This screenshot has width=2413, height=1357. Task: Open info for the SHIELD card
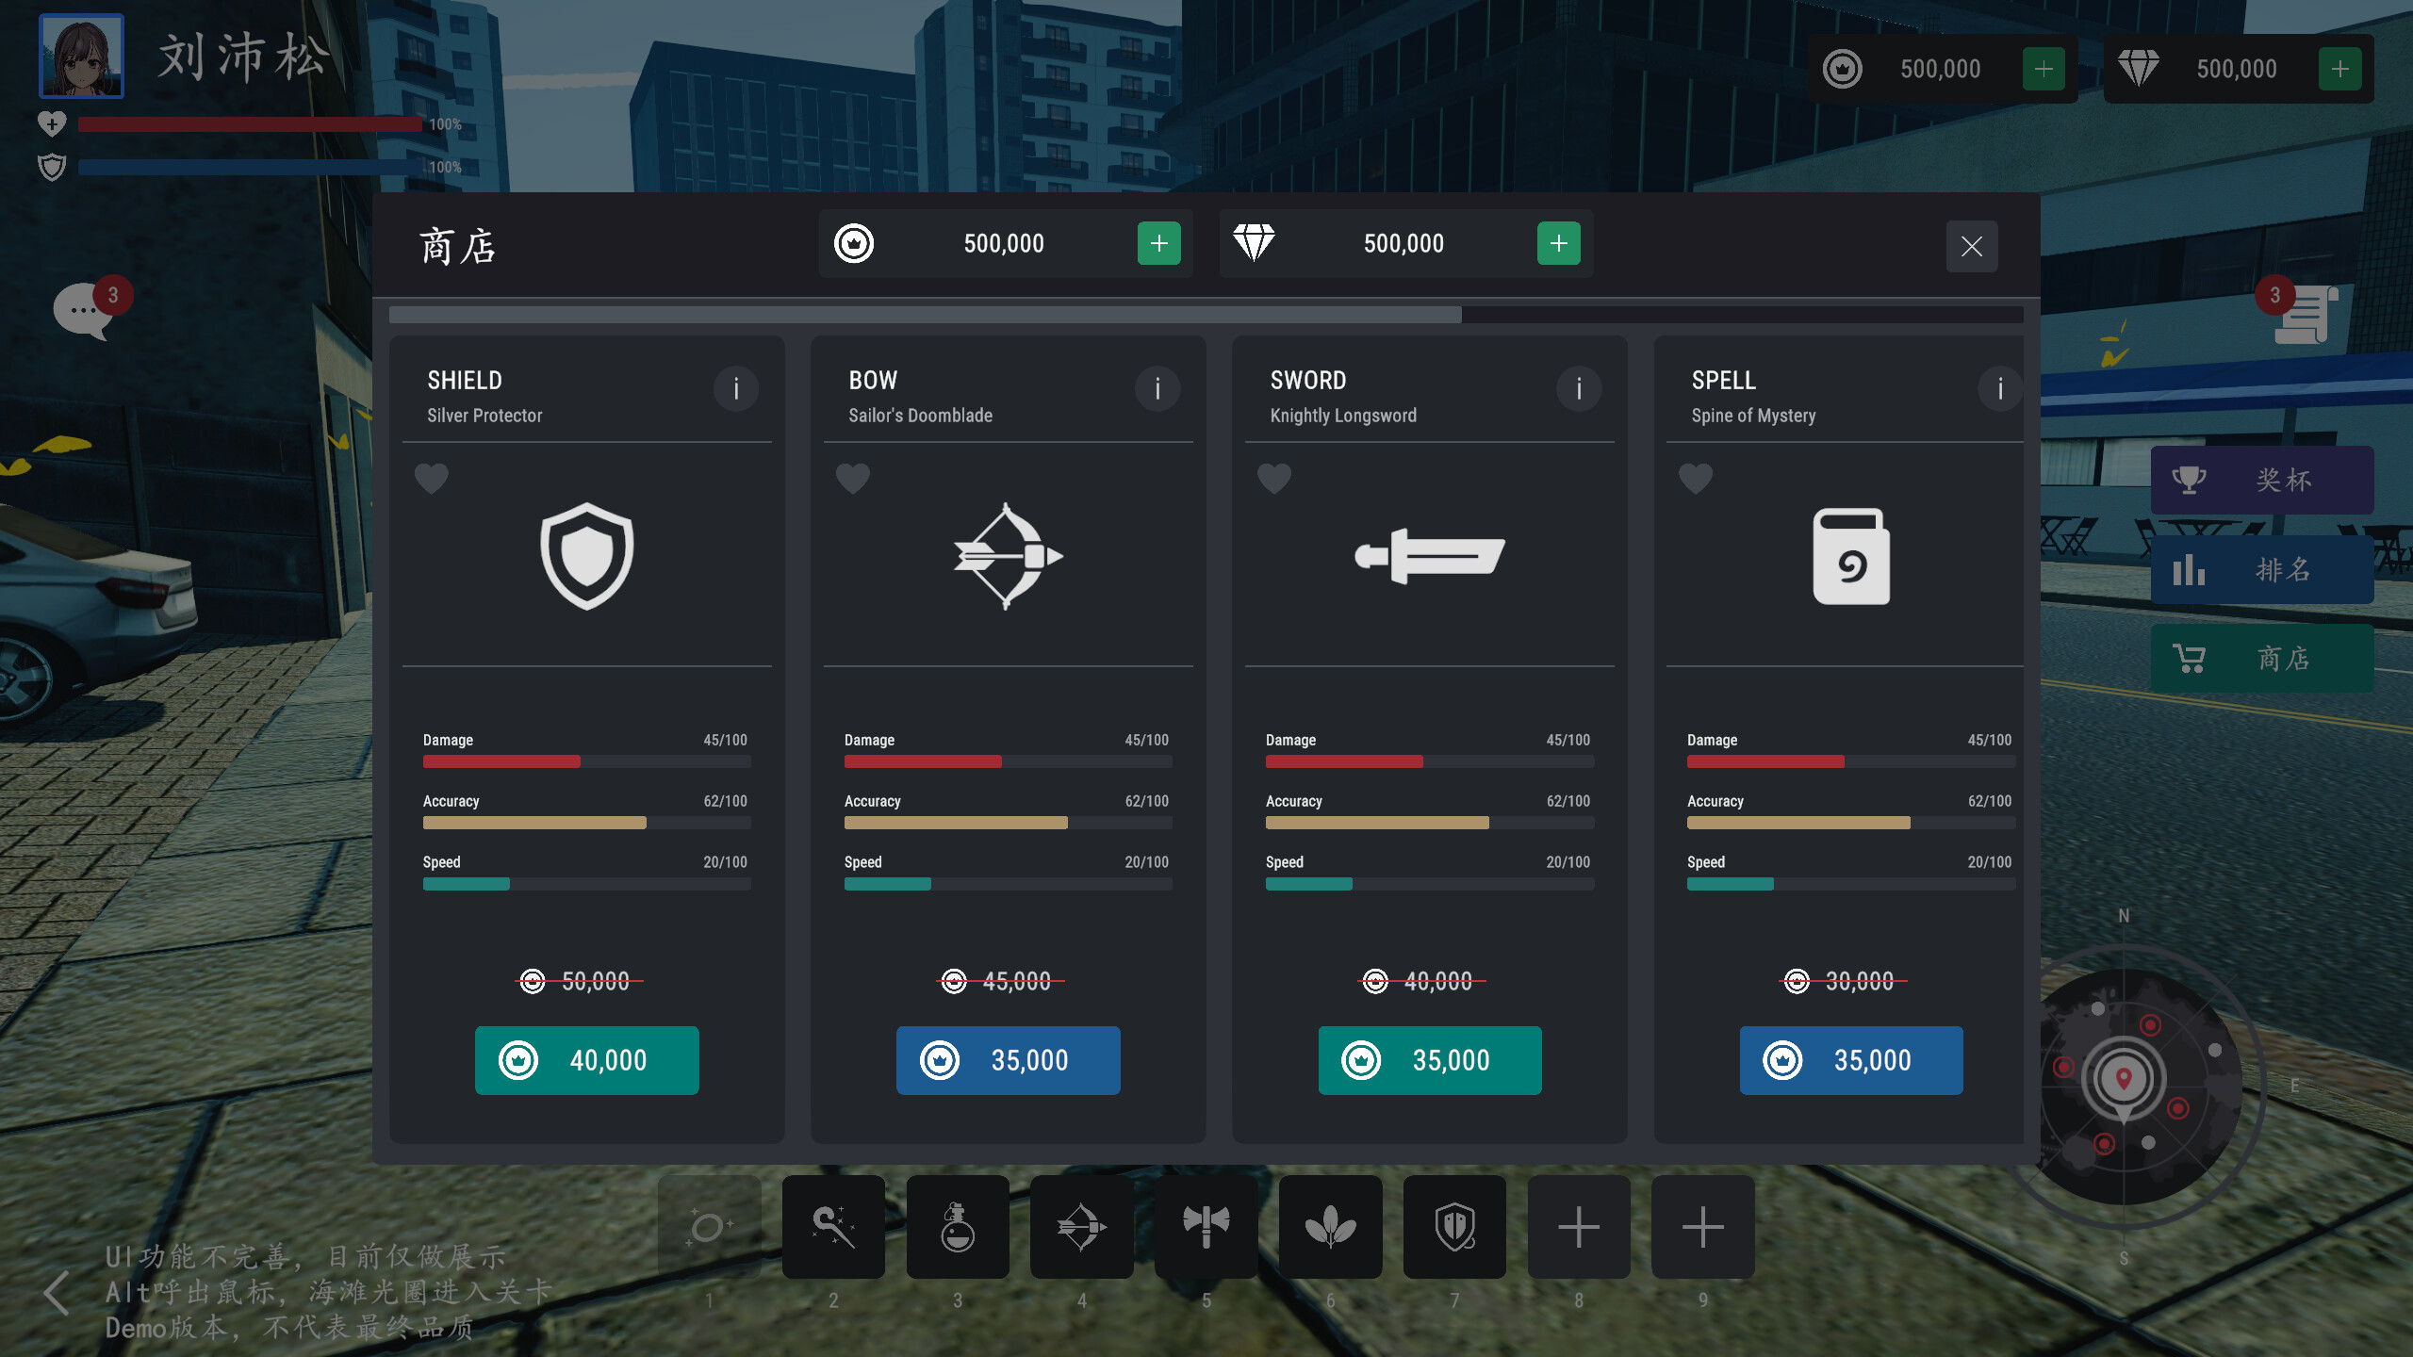click(x=737, y=388)
